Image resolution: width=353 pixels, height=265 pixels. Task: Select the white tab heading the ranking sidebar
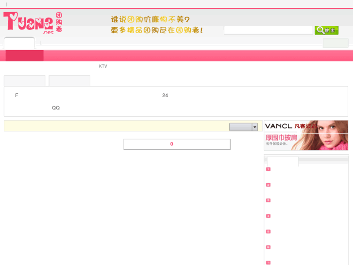(x=283, y=161)
